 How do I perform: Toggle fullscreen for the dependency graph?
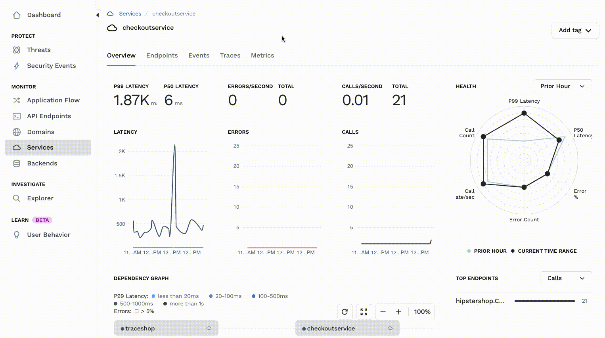(364, 312)
